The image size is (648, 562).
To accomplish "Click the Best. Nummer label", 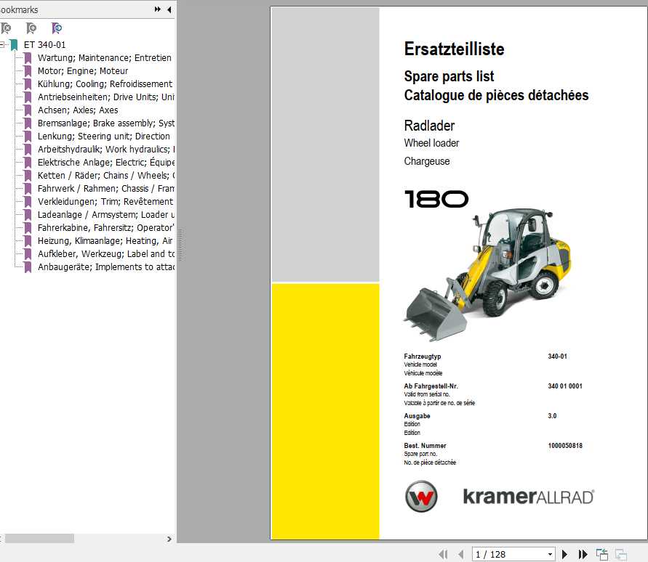I will [425, 446].
